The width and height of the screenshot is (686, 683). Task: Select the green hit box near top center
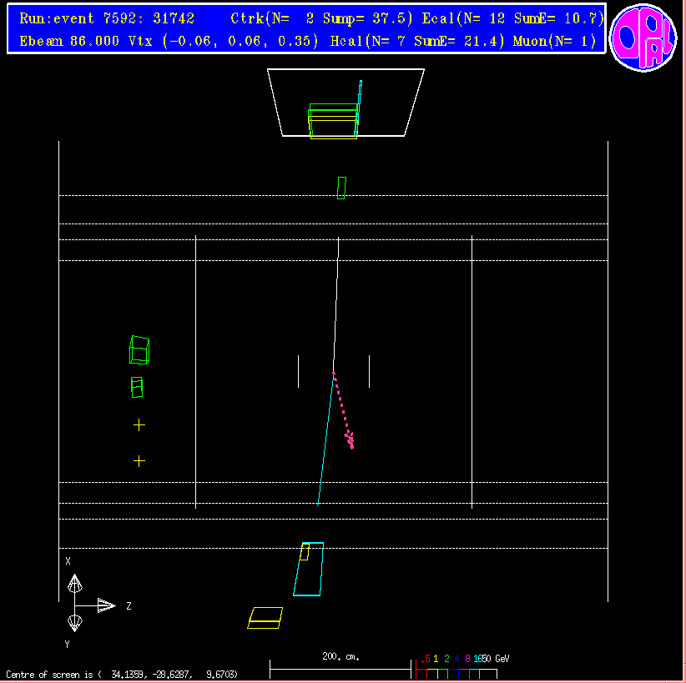click(341, 188)
